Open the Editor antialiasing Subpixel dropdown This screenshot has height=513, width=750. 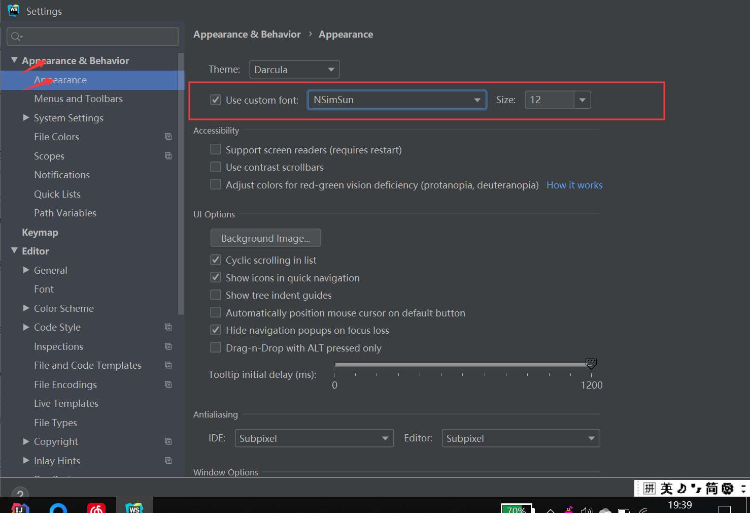[x=521, y=438]
